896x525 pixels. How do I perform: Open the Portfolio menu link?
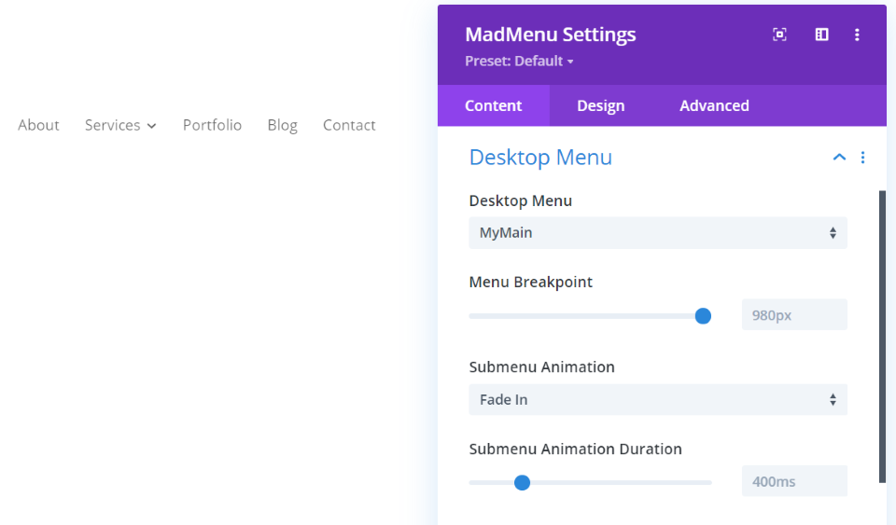tap(212, 125)
